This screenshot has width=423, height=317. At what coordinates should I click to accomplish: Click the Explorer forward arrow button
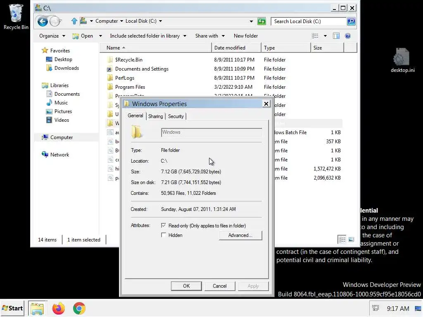click(x=55, y=21)
